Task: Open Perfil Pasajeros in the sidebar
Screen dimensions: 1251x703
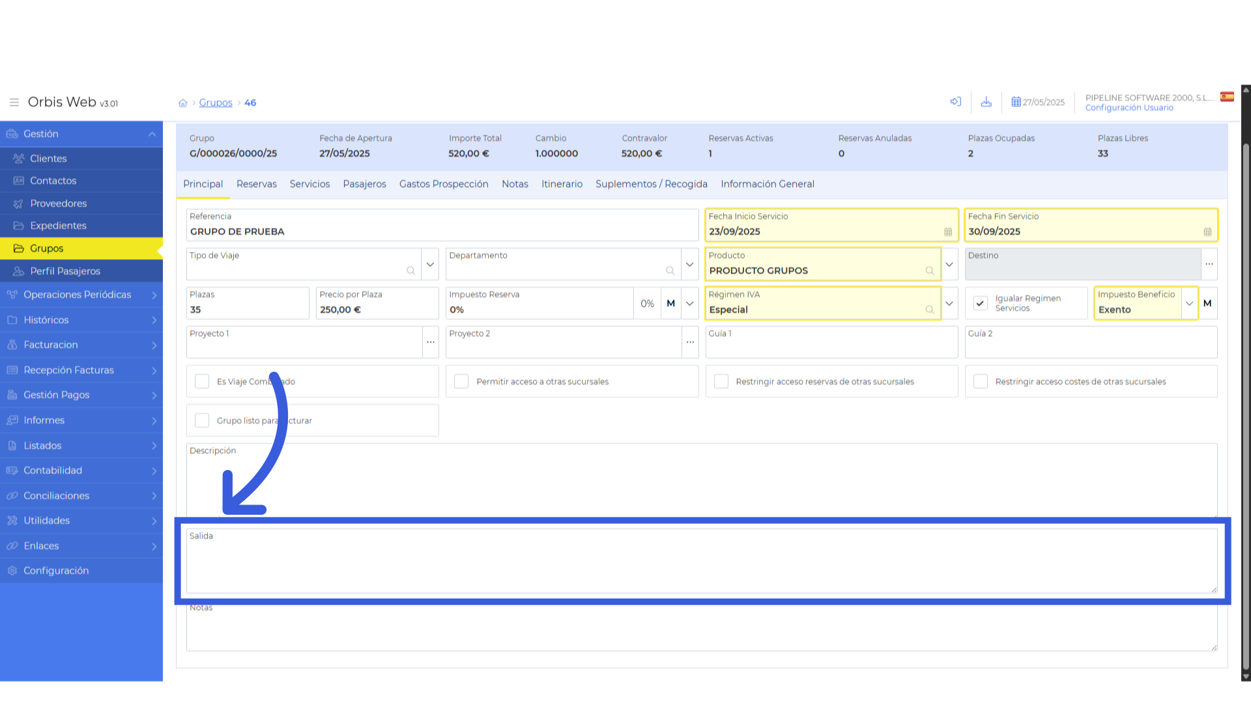Action: (x=81, y=271)
